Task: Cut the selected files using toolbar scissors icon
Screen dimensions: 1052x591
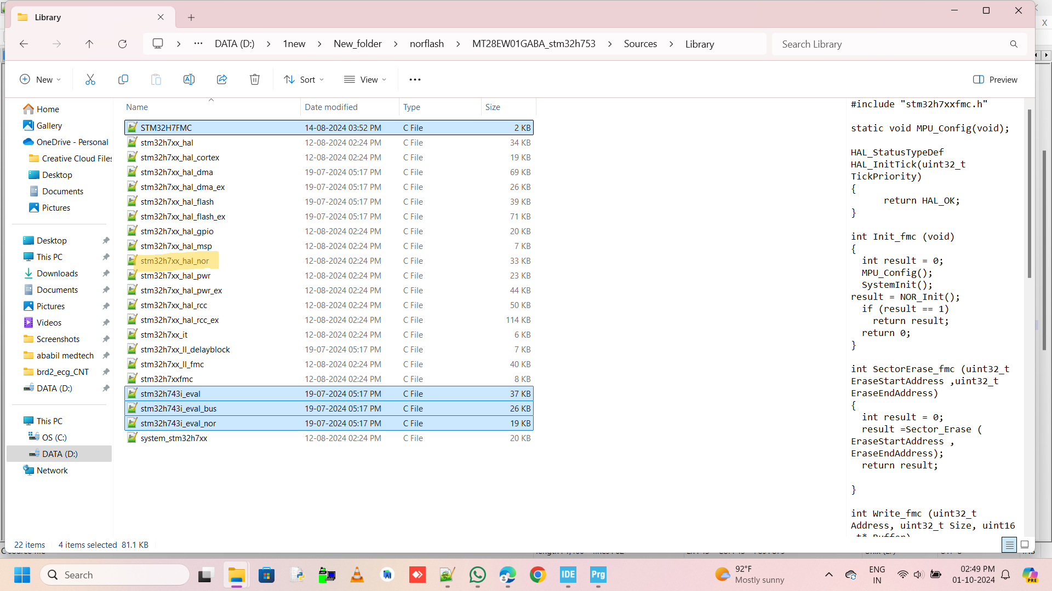Action: pyautogui.click(x=90, y=79)
